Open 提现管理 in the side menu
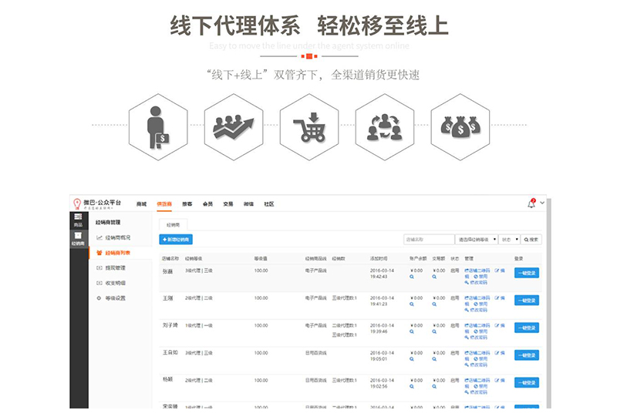This screenshot has height=420, width=617. [x=115, y=268]
